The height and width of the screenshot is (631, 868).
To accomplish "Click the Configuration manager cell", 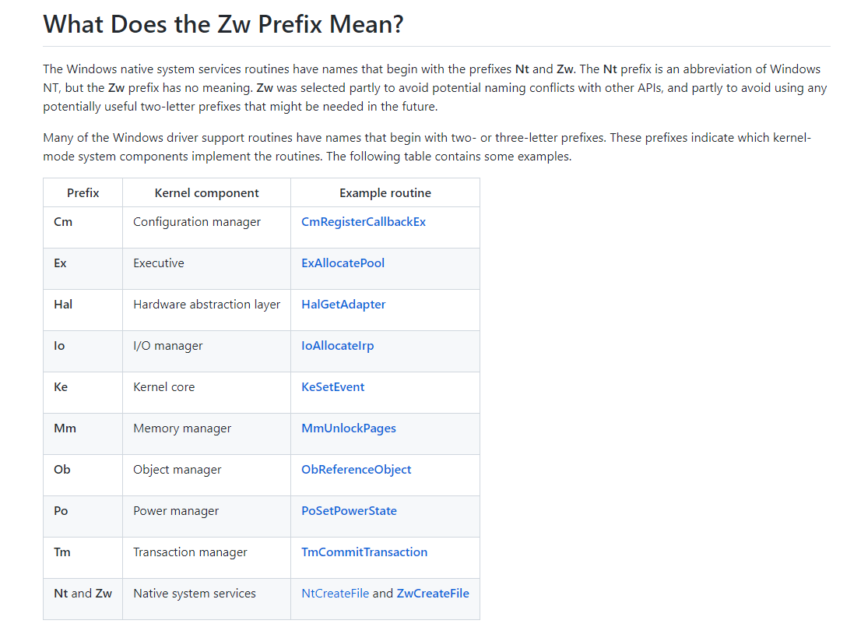I will tap(197, 222).
